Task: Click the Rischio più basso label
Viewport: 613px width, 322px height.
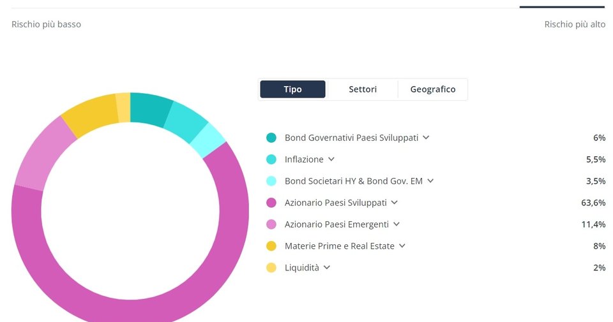Action: (x=46, y=24)
